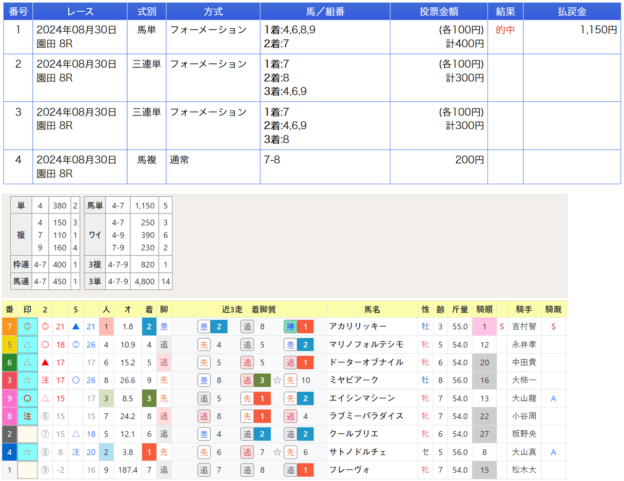Click the empty 印 cell for クールブリエ
This screenshot has height=481, width=624.
(x=27, y=434)
